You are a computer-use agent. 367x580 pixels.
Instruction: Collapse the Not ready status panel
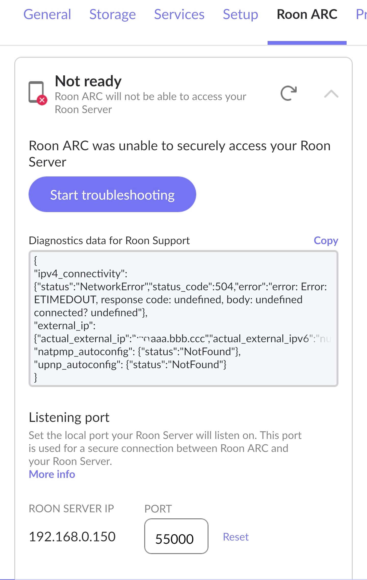[x=331, y=94]
